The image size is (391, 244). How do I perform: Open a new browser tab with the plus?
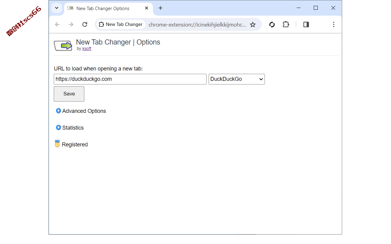(x=160, y=8)
